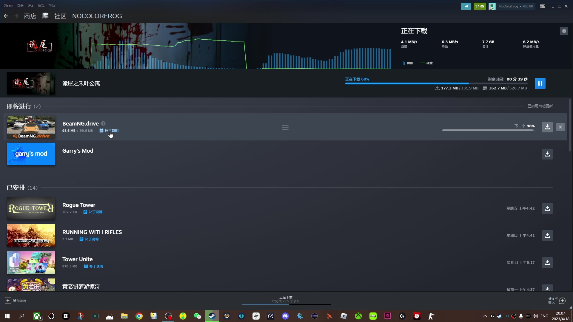The width and height of the screenshot is (573, 322).
Task: Open the 查看 view menu
Action: point(20,6)
